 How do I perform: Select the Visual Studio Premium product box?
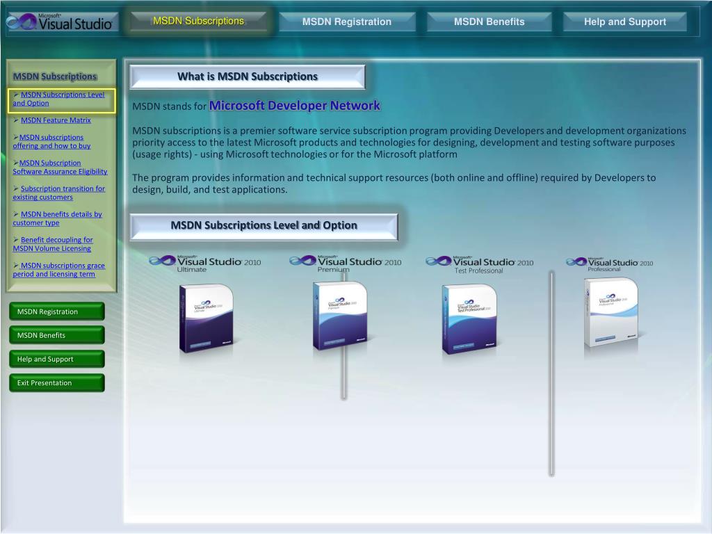coord(339,316)
